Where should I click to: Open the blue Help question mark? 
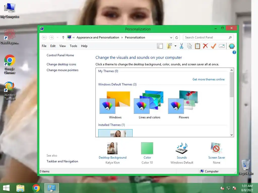click(234, 52)
